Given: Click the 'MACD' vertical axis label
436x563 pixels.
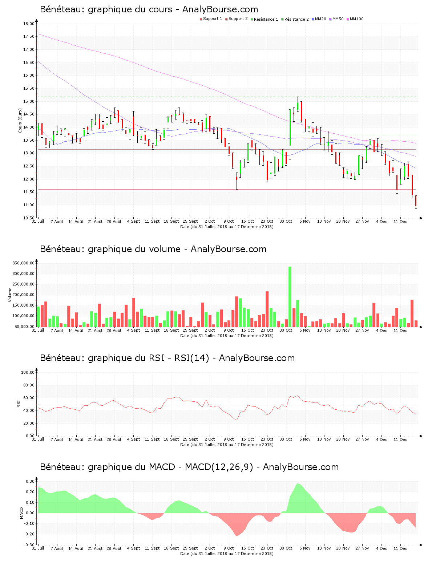Looking at the screenshot, I should click(21, 513).
